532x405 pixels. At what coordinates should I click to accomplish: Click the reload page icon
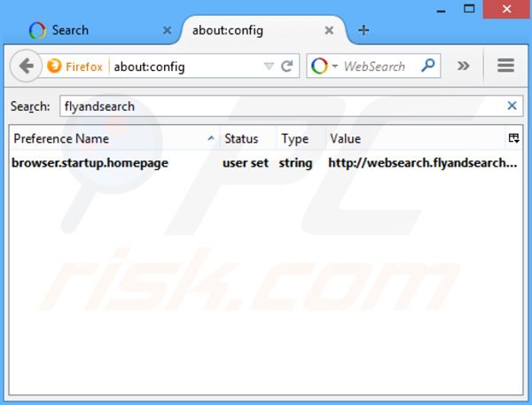coord(287,66)
